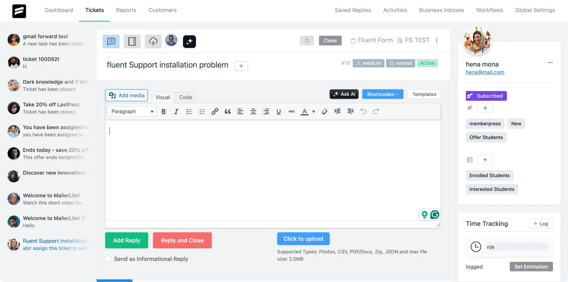Viewport: 568px width, 282px height.
Task: Open the Paragraph format dropdown
Action: (x=132, y=111)
